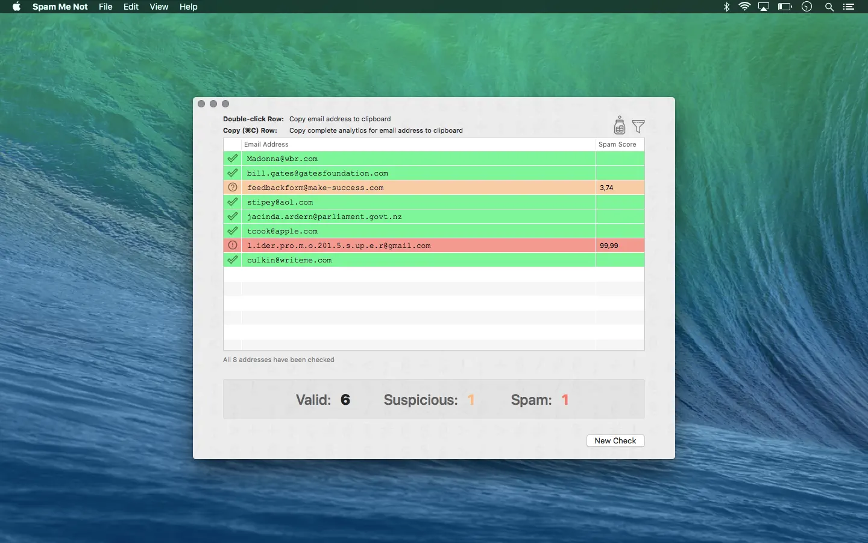Screen dimensions: 868x543
Task: Sort by the Email Address column header
Action: pos(418,144)
